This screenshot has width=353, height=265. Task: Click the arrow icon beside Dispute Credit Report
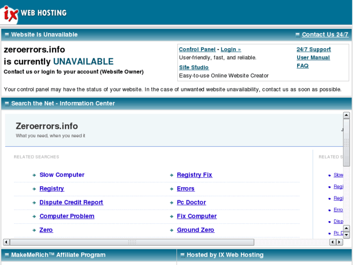(34, 203)
